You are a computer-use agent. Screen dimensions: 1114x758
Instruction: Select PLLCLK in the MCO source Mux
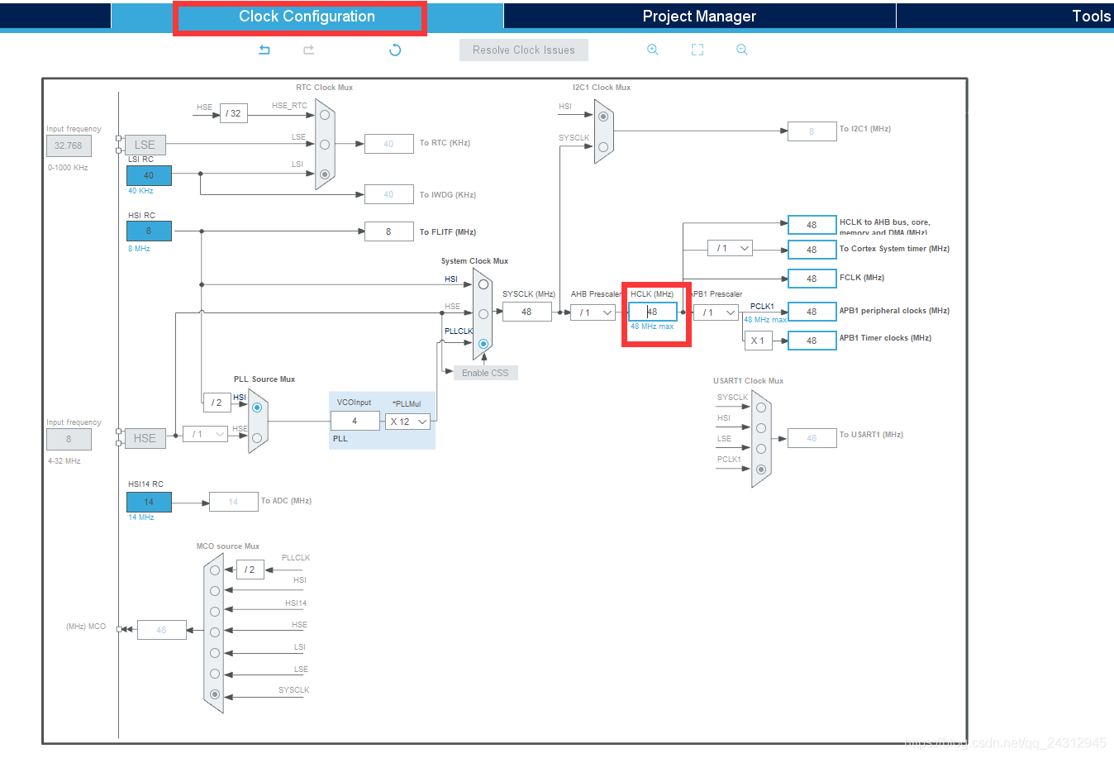click(x=215, y=570)
